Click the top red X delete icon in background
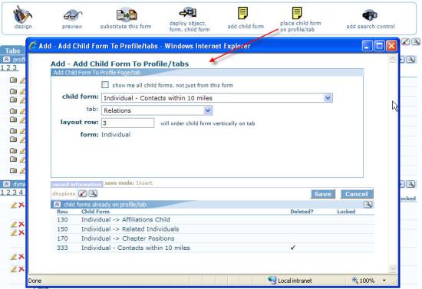The width and height of the screenshot is (422, 289). pos(21,205)
